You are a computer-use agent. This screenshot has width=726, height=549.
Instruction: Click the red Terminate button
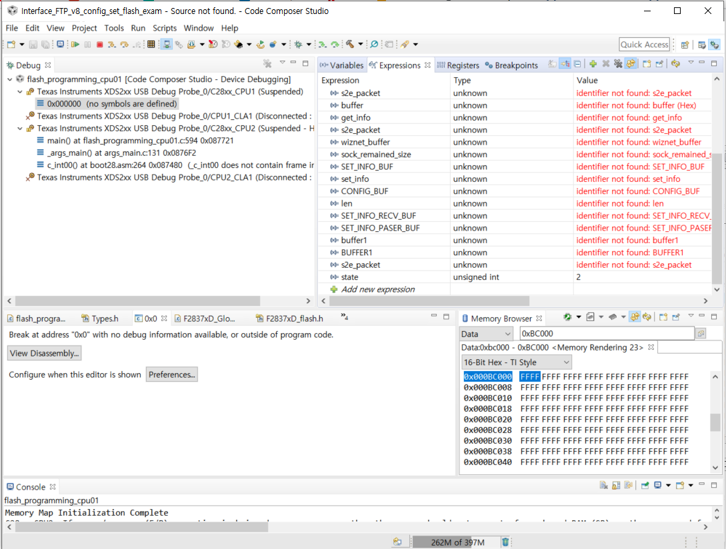99,45
